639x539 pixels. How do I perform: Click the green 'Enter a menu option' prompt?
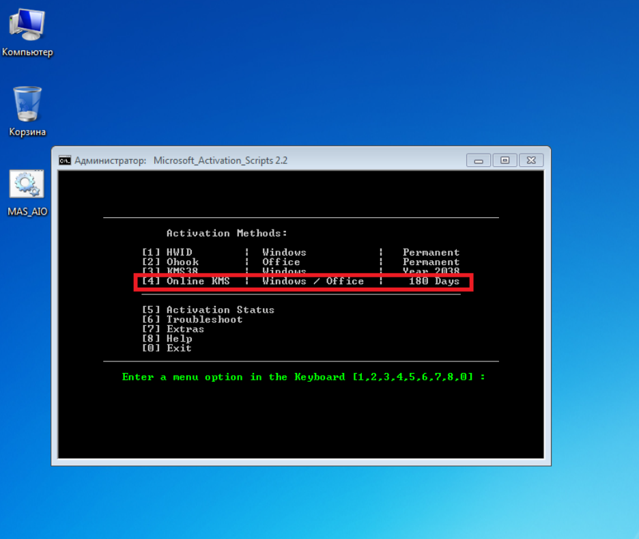[303, 377]
